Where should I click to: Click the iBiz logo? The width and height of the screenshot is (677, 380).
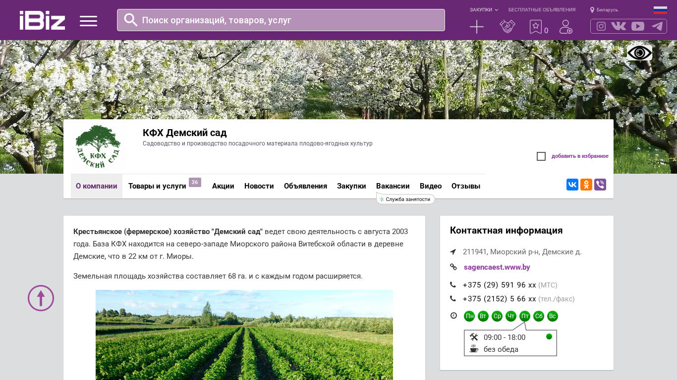click(x=42, y=20)
